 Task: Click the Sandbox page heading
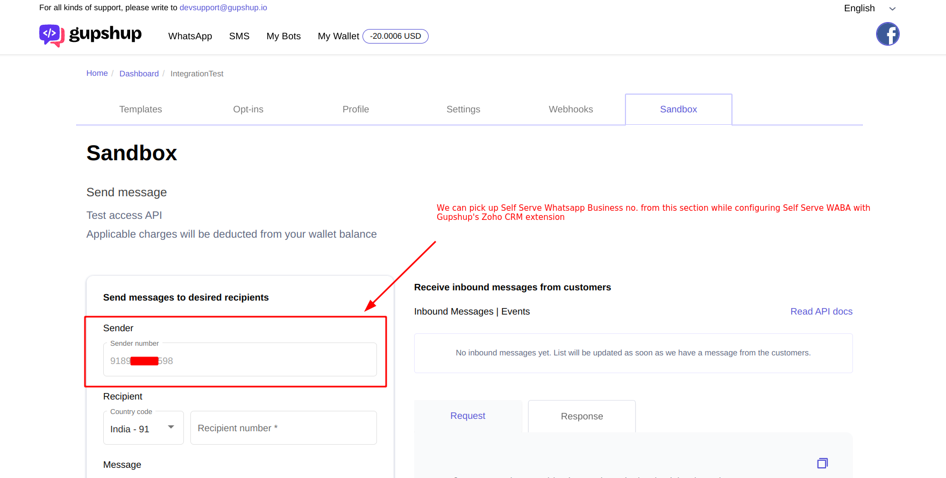click(x=132, y=153)
